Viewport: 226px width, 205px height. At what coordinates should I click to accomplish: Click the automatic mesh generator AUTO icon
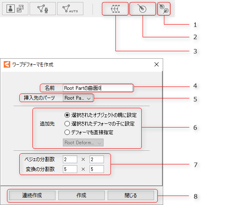click(70, 9)
